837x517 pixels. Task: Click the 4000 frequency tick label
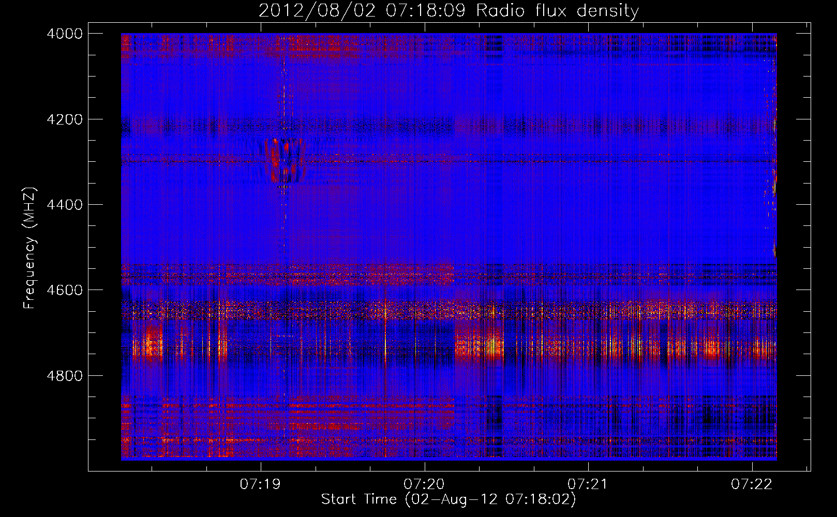point(65,34)
